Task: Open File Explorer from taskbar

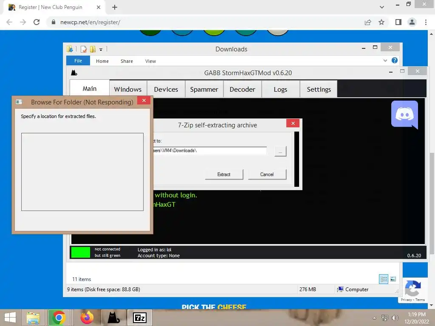Action: (x=33, y=318)
